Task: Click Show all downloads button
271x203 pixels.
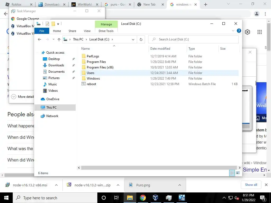Action: tap(251, 185)
